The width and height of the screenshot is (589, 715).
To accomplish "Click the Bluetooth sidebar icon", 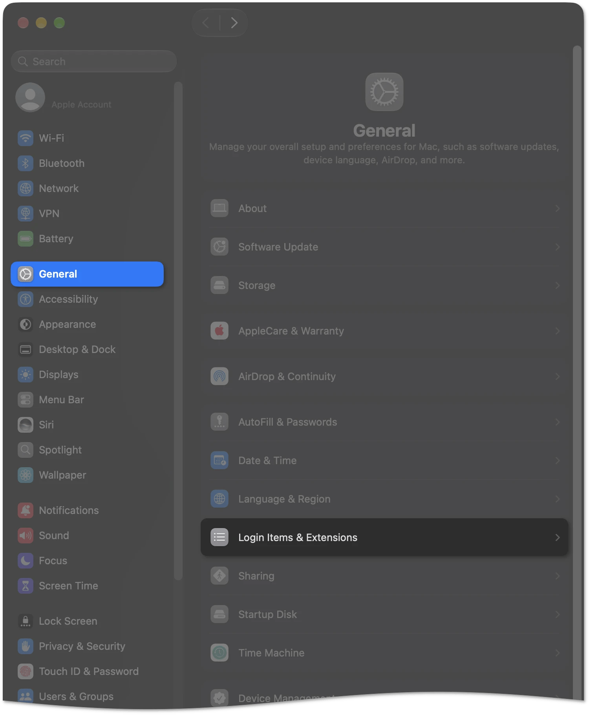I will (x=26, y=163).
